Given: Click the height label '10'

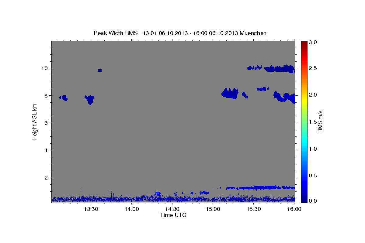Looking at the screenshot, I should 45,68.
